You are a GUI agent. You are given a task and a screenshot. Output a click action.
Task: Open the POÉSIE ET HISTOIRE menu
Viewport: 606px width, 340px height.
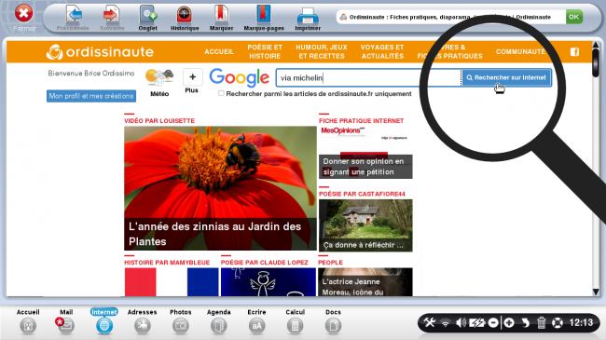(x=265, y=52)
